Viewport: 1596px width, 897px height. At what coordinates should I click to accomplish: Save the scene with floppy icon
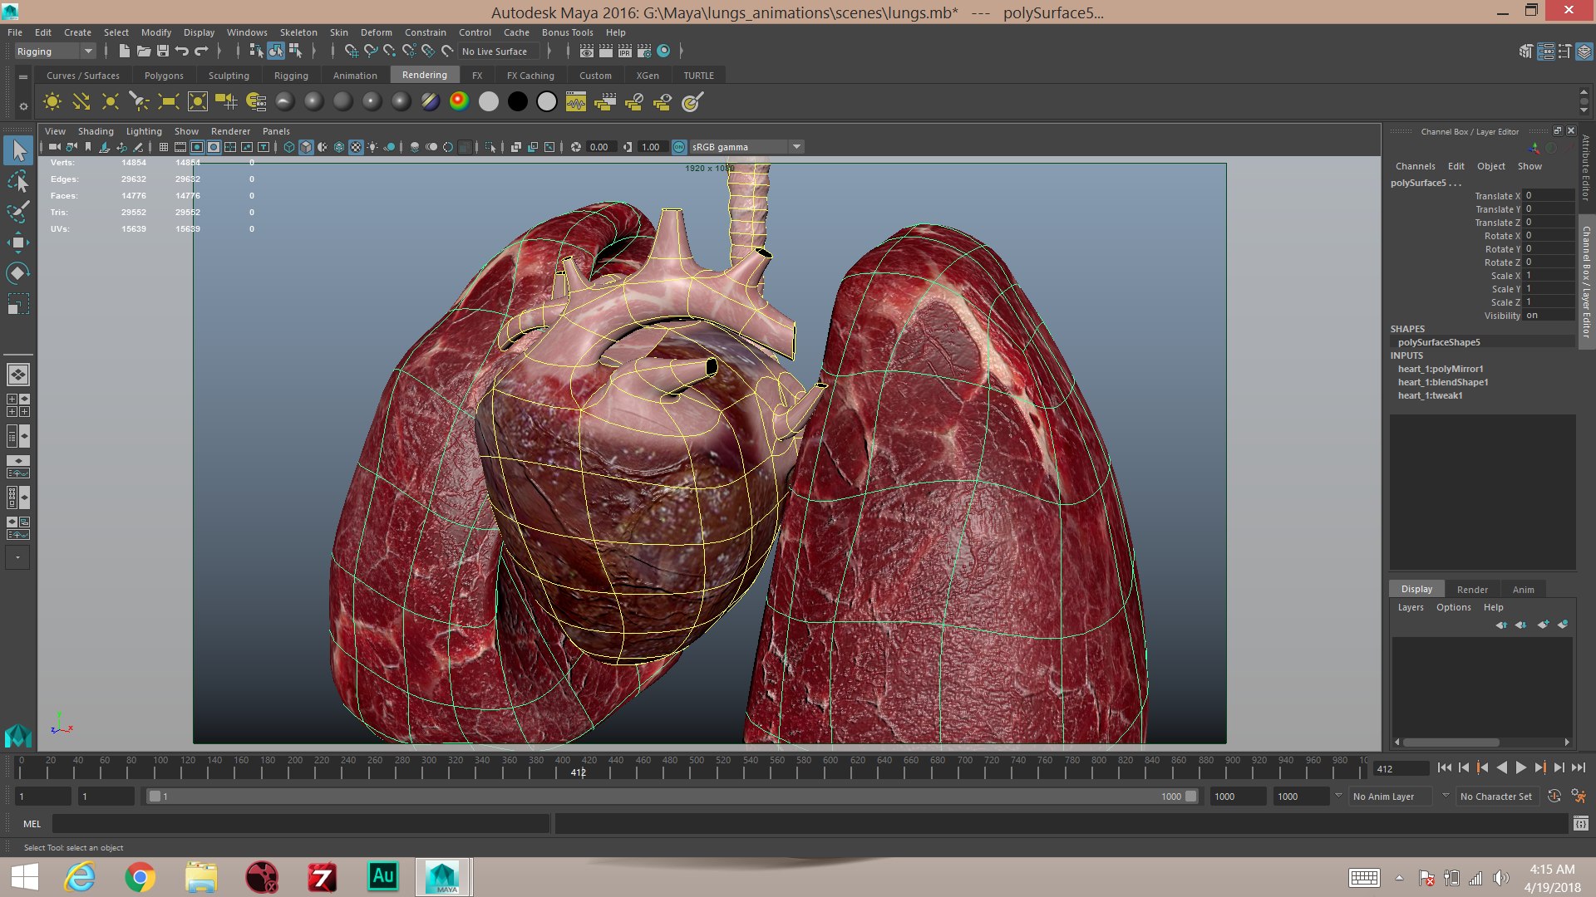[x=163, y=51]
